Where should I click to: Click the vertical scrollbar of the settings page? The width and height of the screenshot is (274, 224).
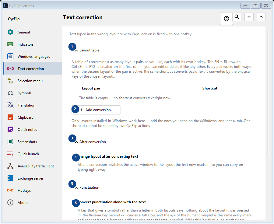point(268,94)
